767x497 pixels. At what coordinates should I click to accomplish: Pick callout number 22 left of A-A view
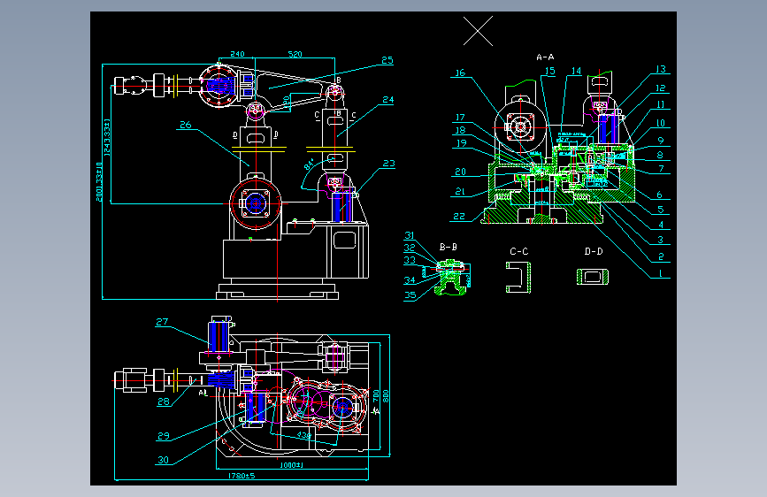coord(459,216)
